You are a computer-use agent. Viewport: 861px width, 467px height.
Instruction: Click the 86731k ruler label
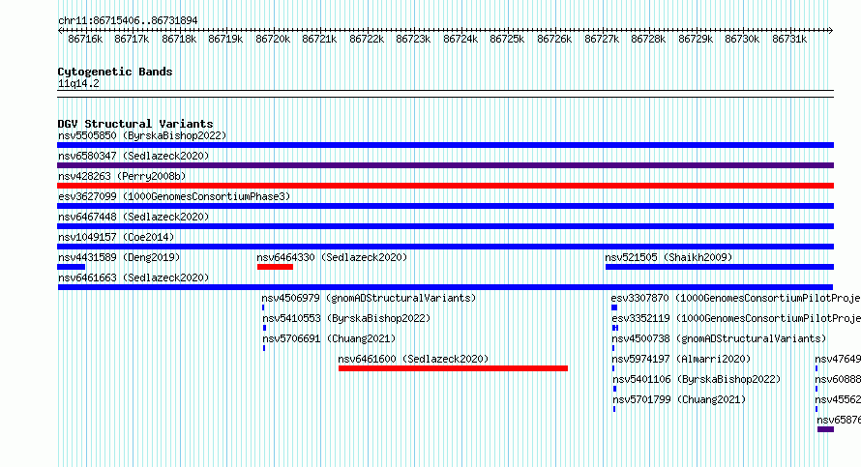[789, 40]
